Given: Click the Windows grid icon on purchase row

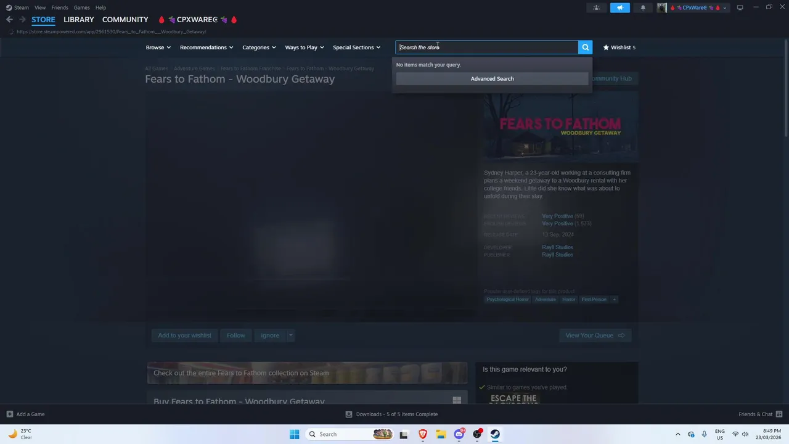Looking at the screenshot, I should (457, 400).
